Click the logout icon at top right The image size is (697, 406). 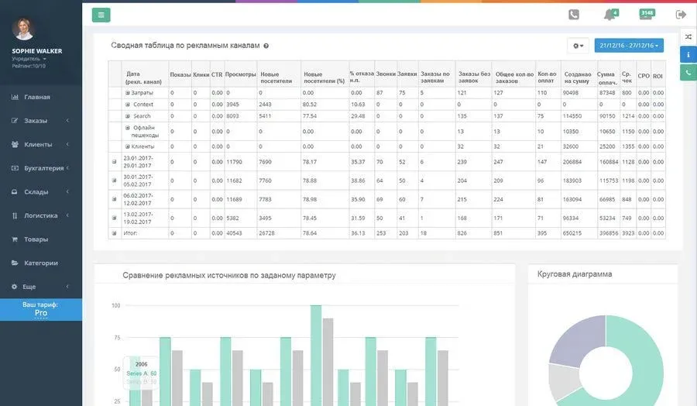(681, 15)
